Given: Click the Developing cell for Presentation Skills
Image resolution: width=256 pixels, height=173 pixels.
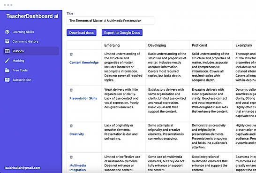Looking at the screenshot, I should tap(167, 103).
